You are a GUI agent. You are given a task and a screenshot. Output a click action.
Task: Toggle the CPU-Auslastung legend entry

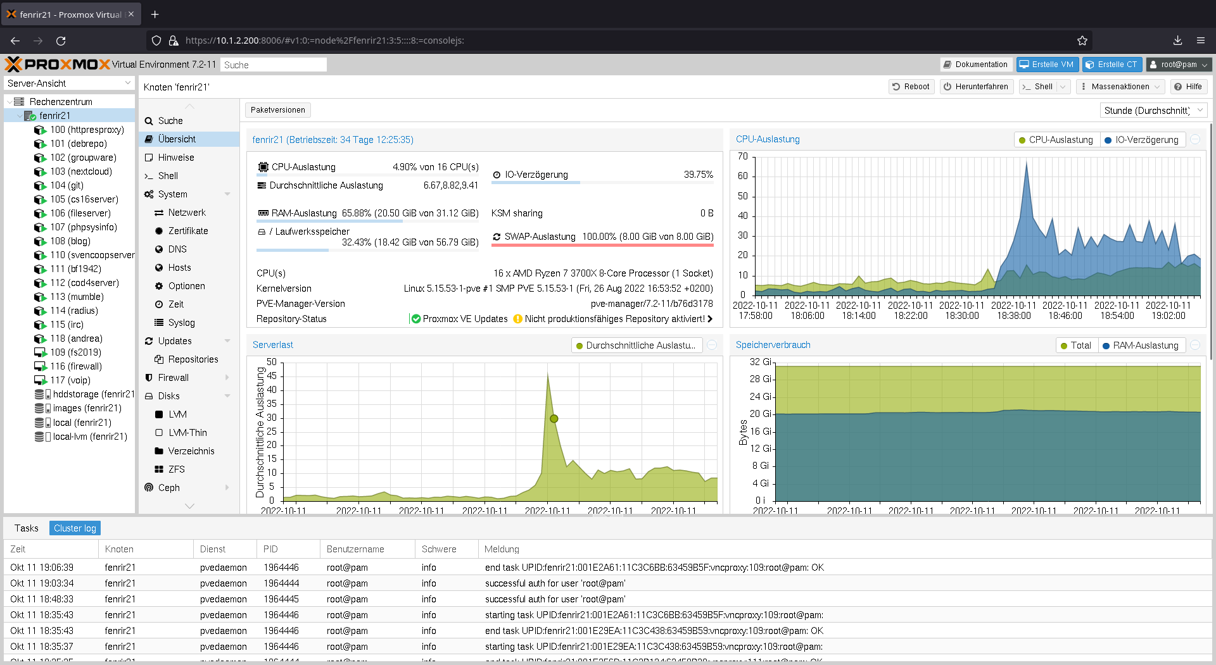click(1055, 140)
